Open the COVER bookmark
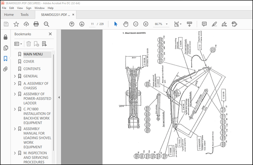The width and height of the screenshot is (253, 165). 29,62
